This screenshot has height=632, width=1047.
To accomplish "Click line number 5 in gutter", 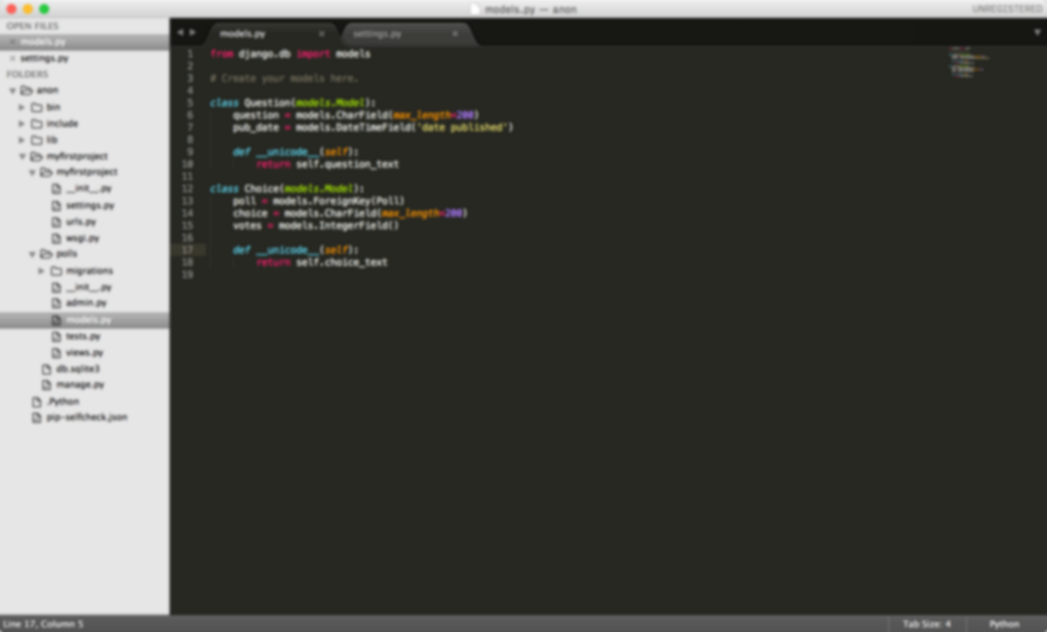I will pyautogui.click(x=190, y=103).
